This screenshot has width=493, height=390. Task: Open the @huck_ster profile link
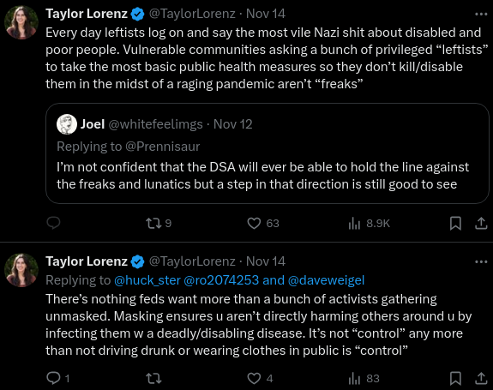click(147, 280)
